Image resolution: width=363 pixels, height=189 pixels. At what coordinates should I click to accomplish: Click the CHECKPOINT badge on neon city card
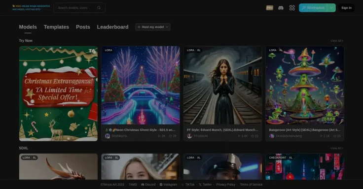coord(278,157)
